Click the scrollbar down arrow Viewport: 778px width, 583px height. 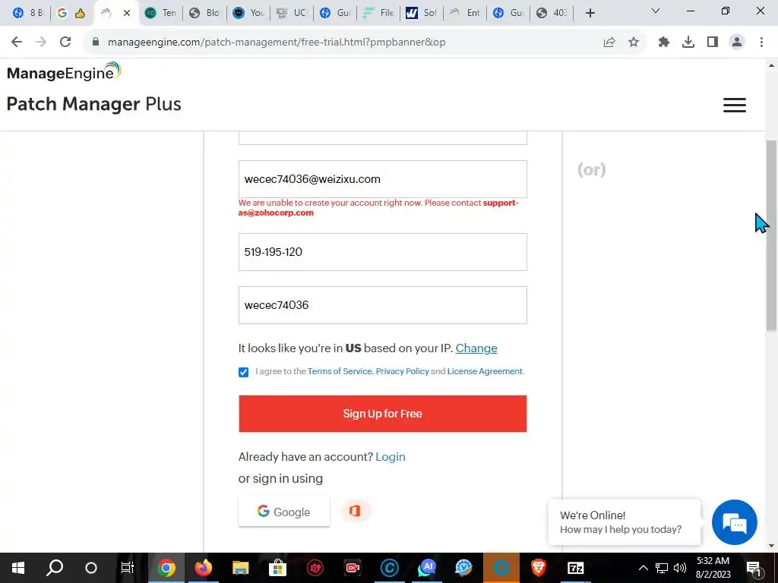[771, 546]
